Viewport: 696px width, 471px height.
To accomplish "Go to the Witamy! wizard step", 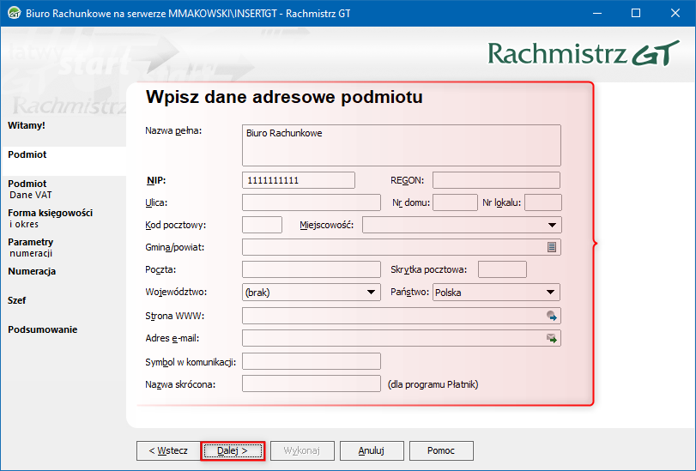I will pos(27,125).
